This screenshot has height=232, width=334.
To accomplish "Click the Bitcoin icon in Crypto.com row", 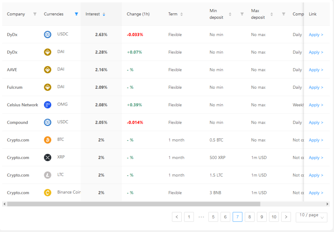I will pos(48,140).
